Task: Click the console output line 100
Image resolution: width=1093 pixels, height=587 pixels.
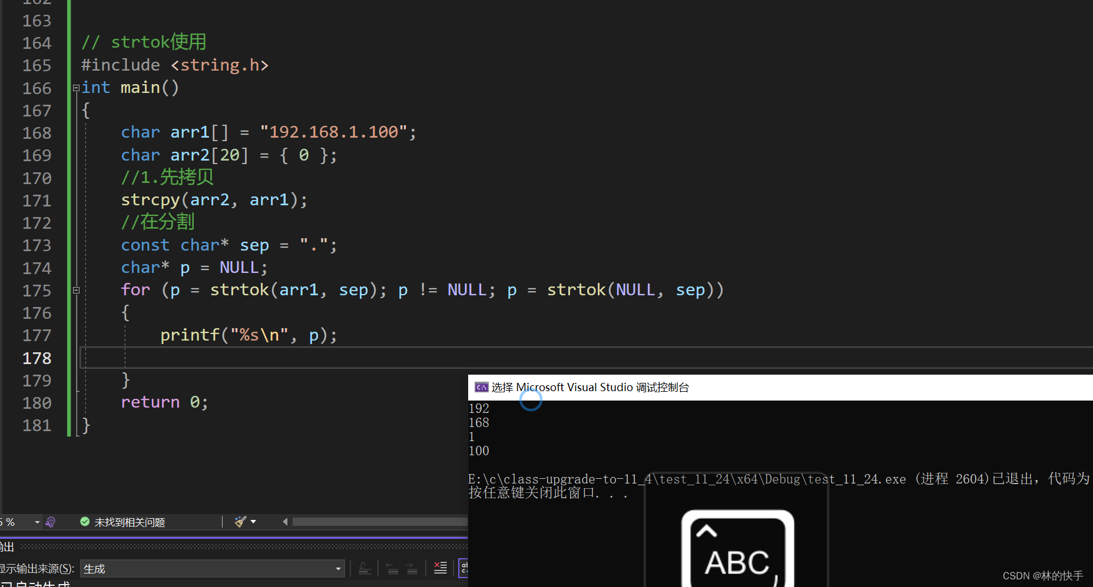Action: point(479,451)
